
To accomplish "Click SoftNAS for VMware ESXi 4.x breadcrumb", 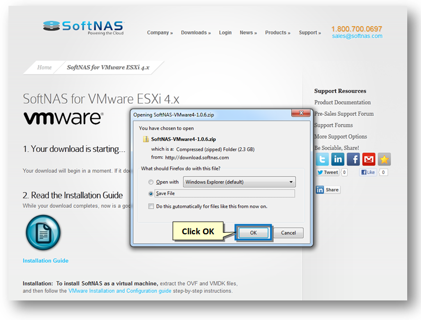I will pos(108,67).
